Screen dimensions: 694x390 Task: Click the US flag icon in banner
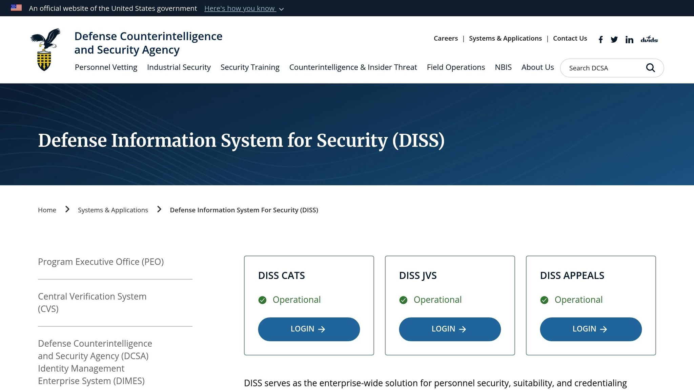click(16, 8)
